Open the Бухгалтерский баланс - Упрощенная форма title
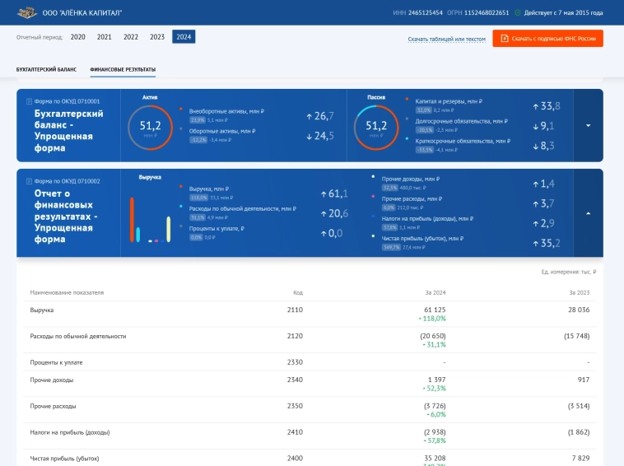624x466 pixels. tap(68, 131)
